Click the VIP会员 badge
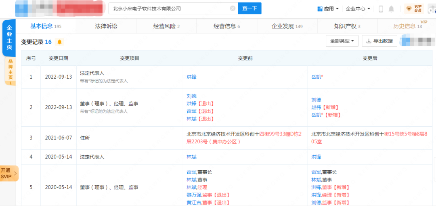The height and width of the screenshot is (207, 436). pos(414,9)
